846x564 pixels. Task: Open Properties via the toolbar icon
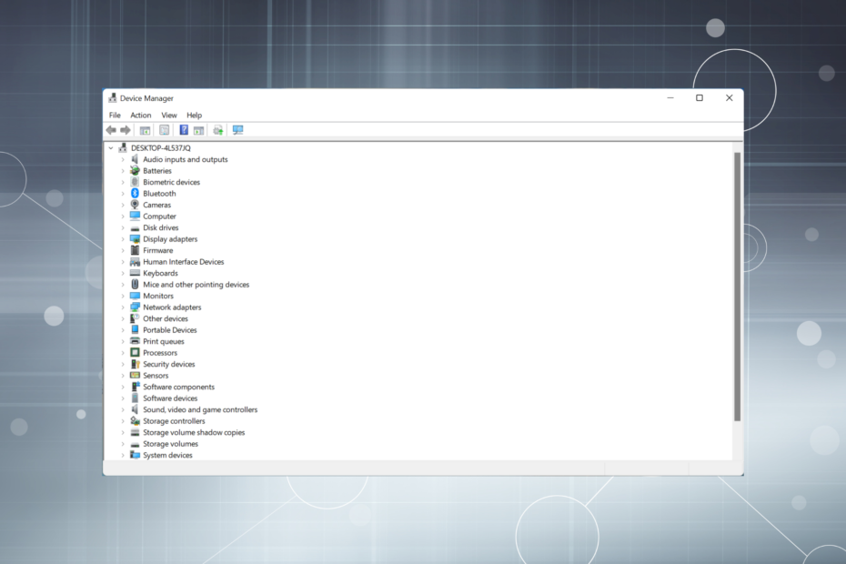pyautogui.click(x=164, y=130)
